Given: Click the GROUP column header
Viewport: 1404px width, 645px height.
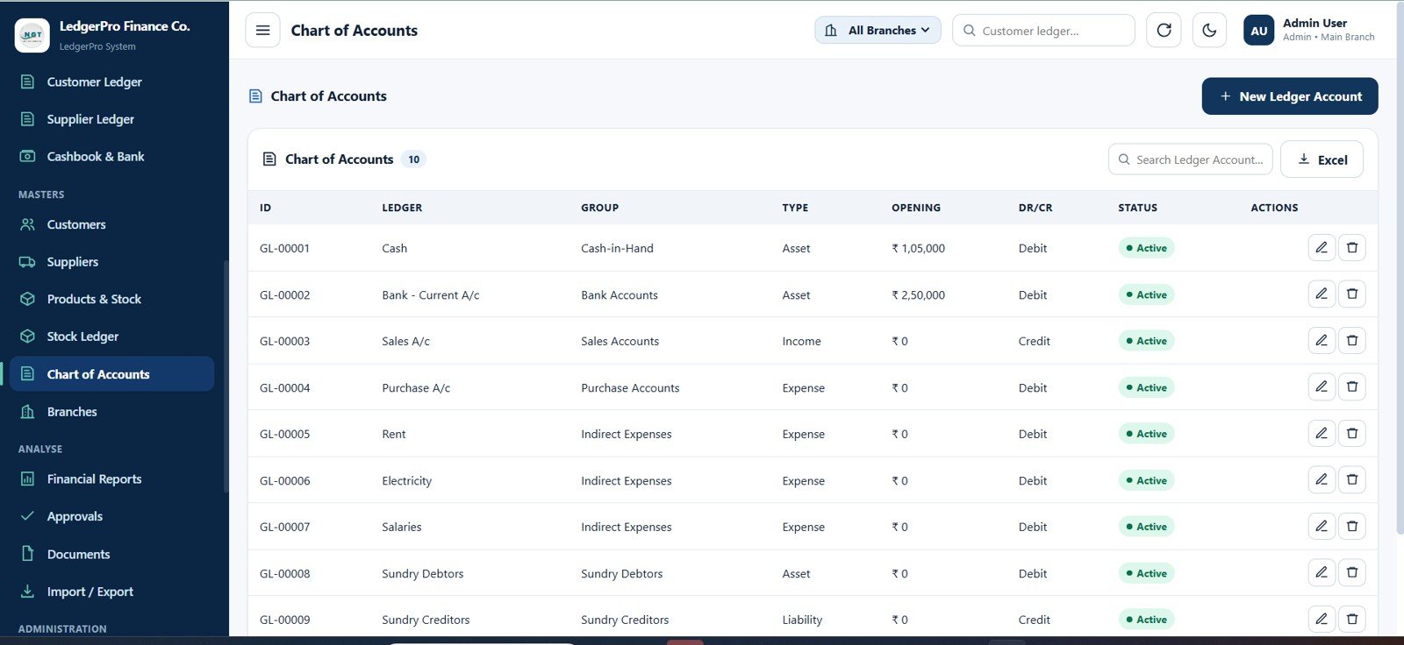Looking at the screenshot, I should [599, 209].
